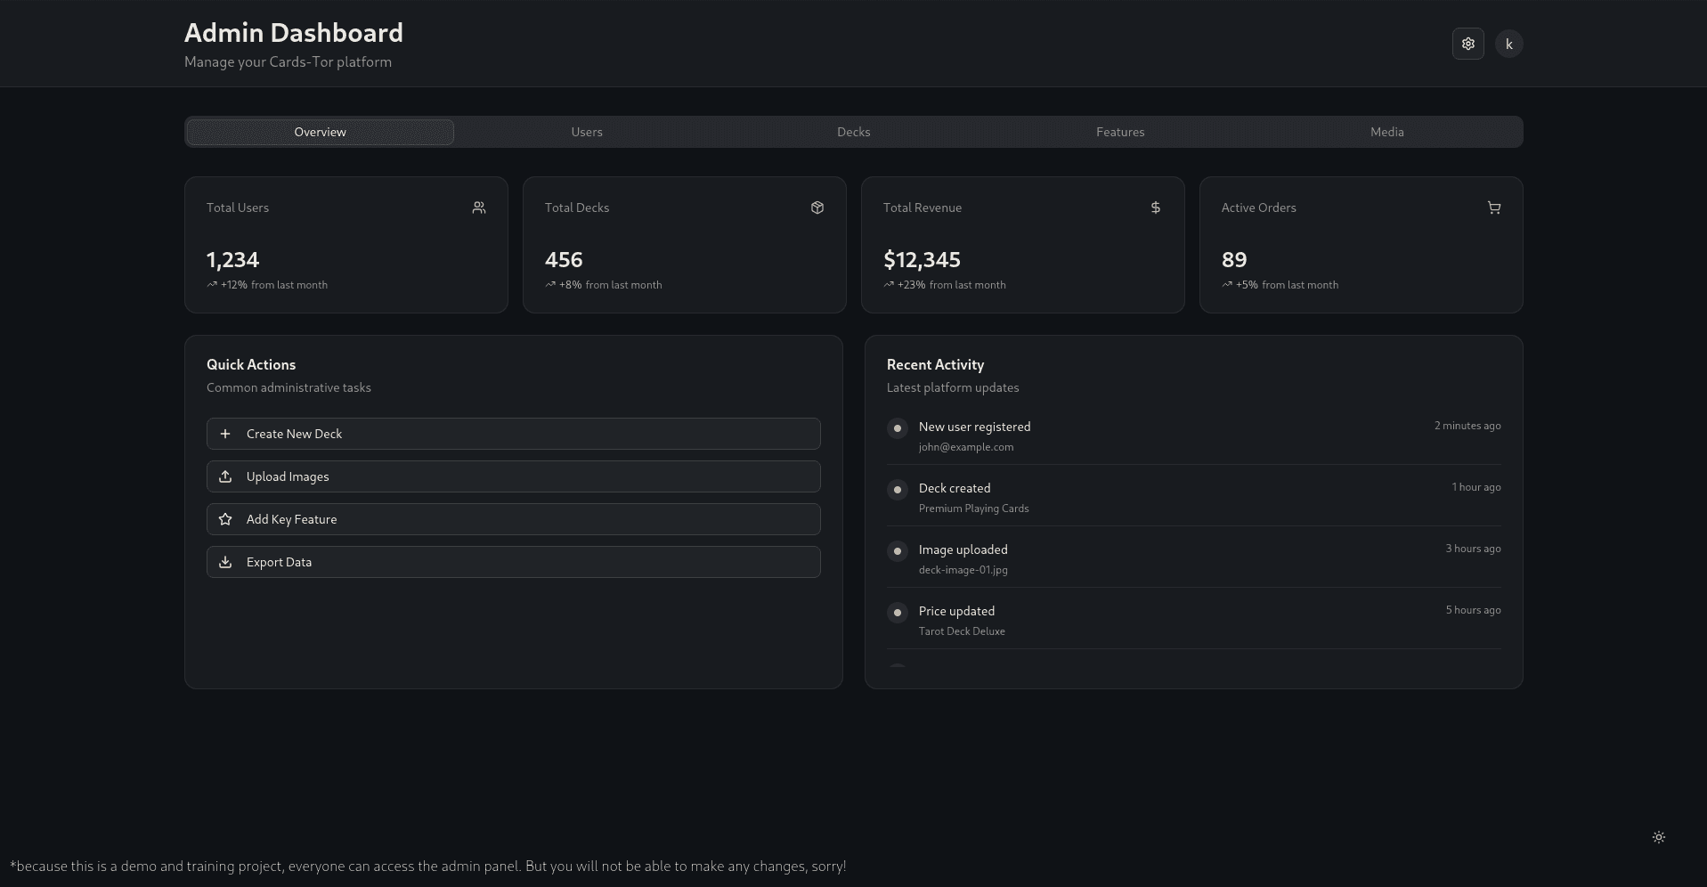This screenshot has height=887, width=1707.
Task: Click the dot icon for Price updated
Action: point(898,613)
